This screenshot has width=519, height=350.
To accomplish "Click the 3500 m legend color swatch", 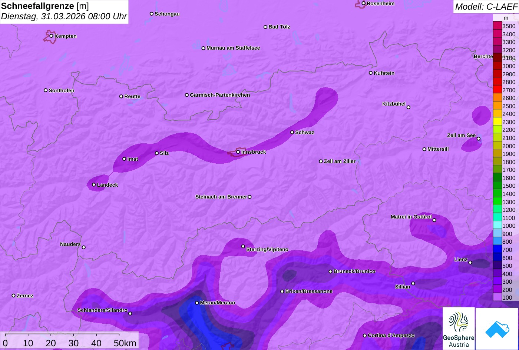I will [497, 26].
